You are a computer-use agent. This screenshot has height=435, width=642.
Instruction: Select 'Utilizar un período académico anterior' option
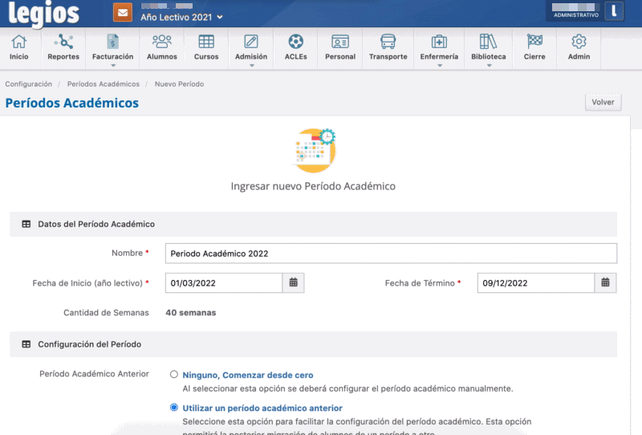point(174,408)
